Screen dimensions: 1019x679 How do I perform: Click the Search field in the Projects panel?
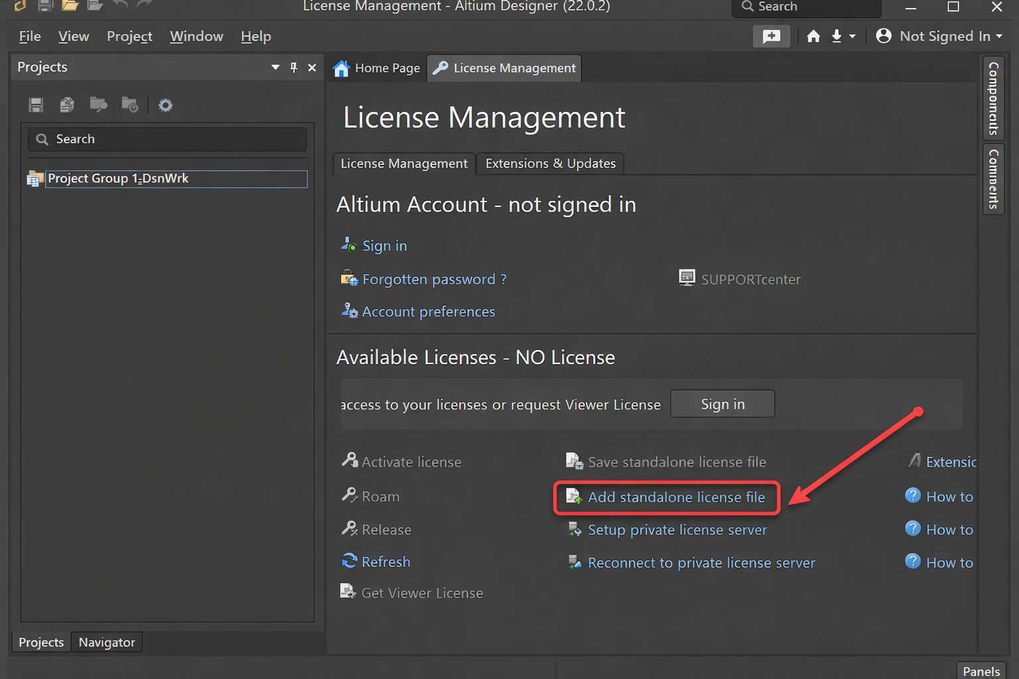click(x=167, y=139)
